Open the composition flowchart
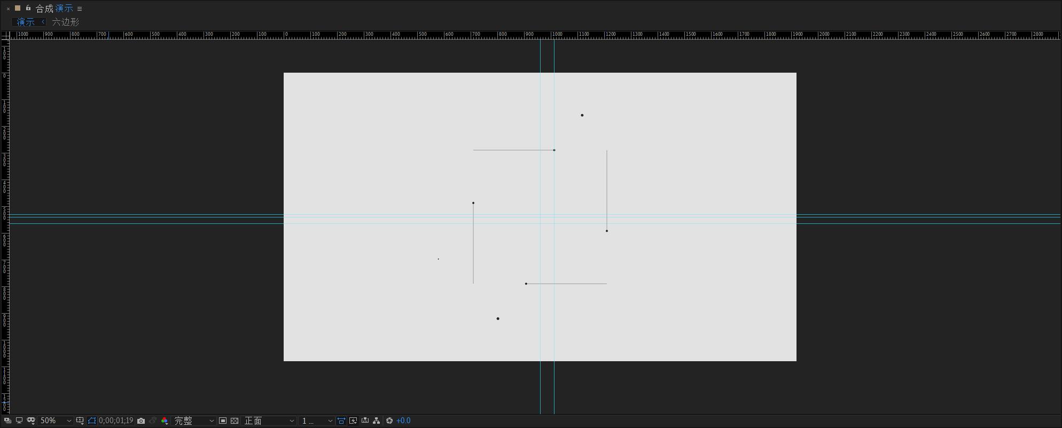Image resolution: width=1062 pixels, height=428 pixels. coord(377,421)
